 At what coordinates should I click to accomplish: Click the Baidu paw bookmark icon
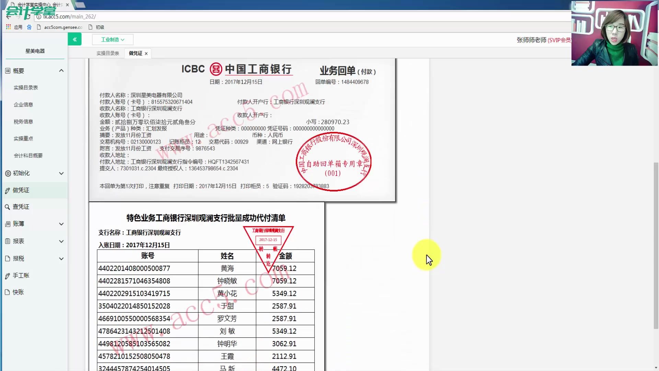pyautogui.click(x=29, y=27)
